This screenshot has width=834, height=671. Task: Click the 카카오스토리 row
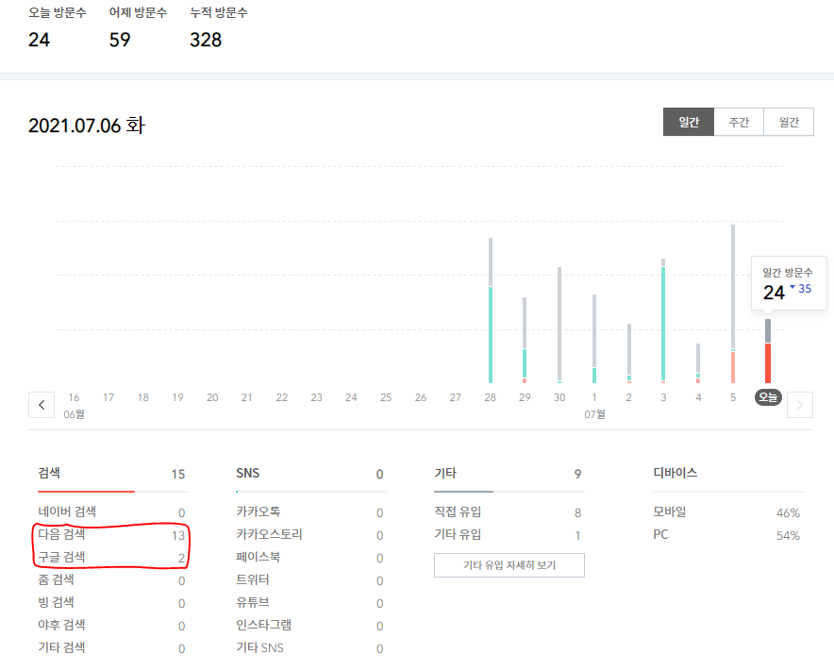click(310, 534)
